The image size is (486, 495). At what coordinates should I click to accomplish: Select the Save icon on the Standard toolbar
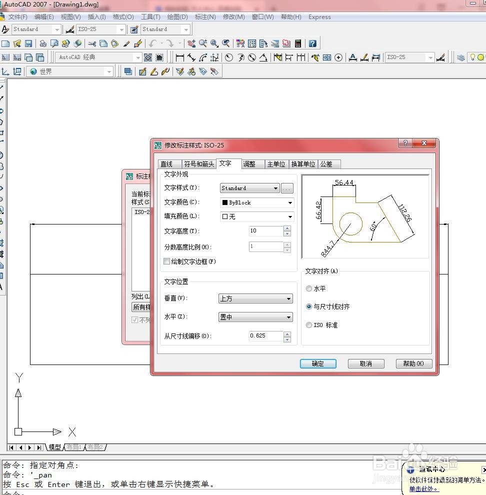(29, 44)
